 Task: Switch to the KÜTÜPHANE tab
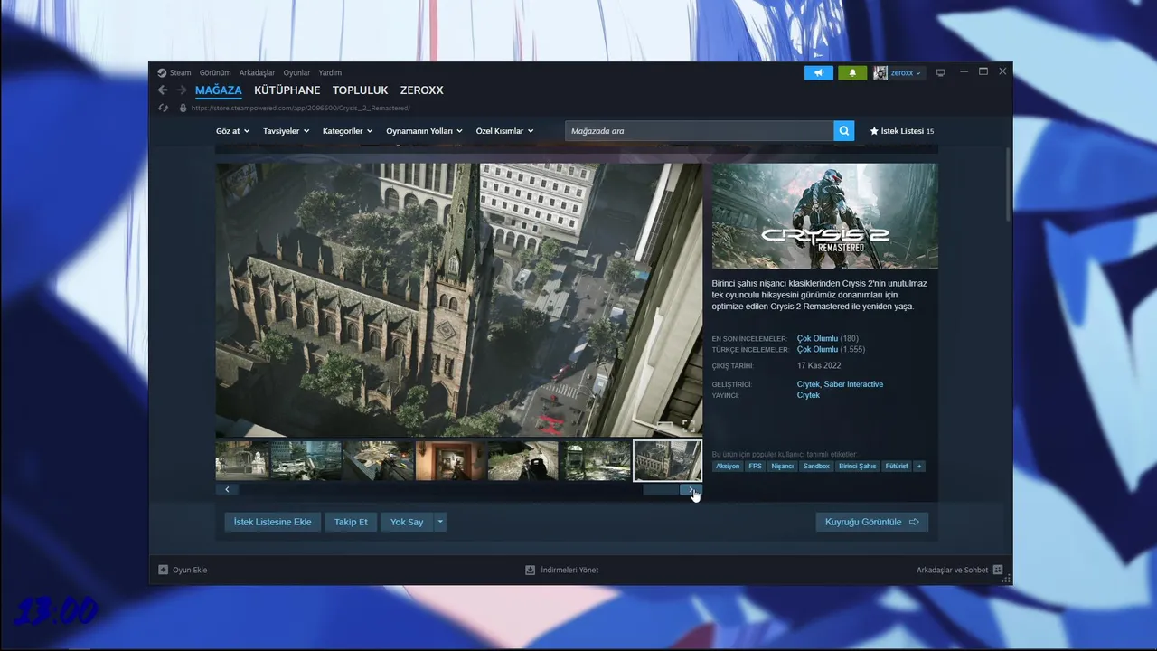[287, 90]
